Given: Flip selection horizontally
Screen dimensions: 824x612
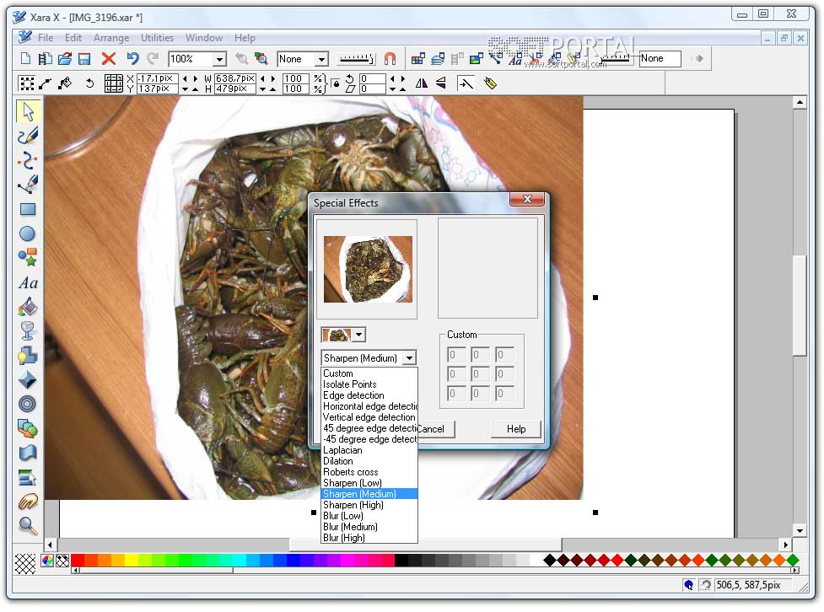Looking at the screenshot, I should point(422,83).
